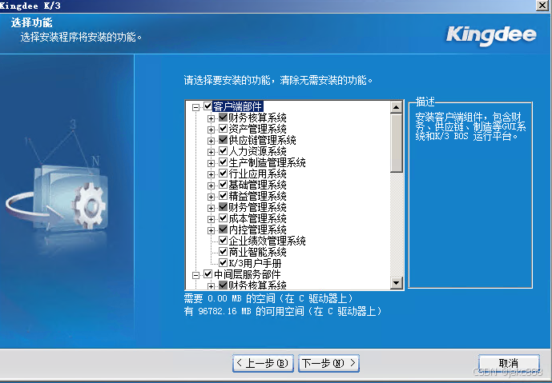Select the 企业绩效管理系统 tree label
The height and width of the screenshot is (383, 552).
tap(267, 241)
